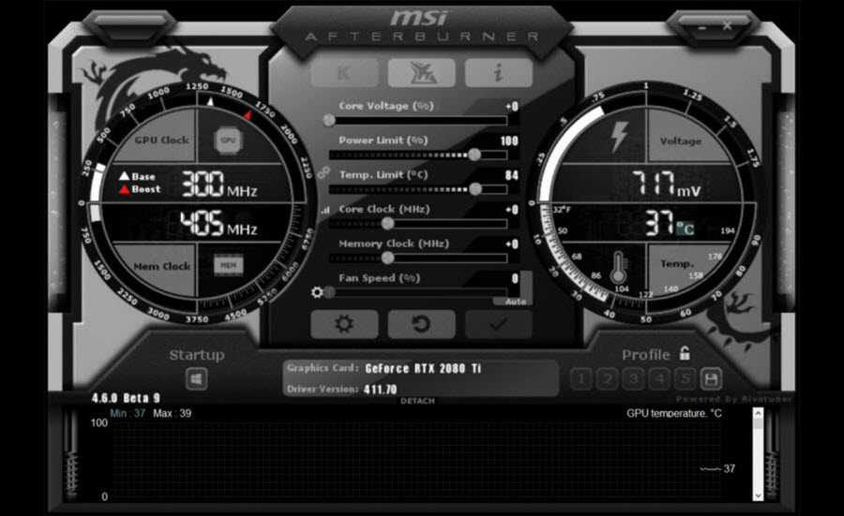Click the Core Voltage value field +0
This screenshot has width=844, height=516.
click(511, 107)
